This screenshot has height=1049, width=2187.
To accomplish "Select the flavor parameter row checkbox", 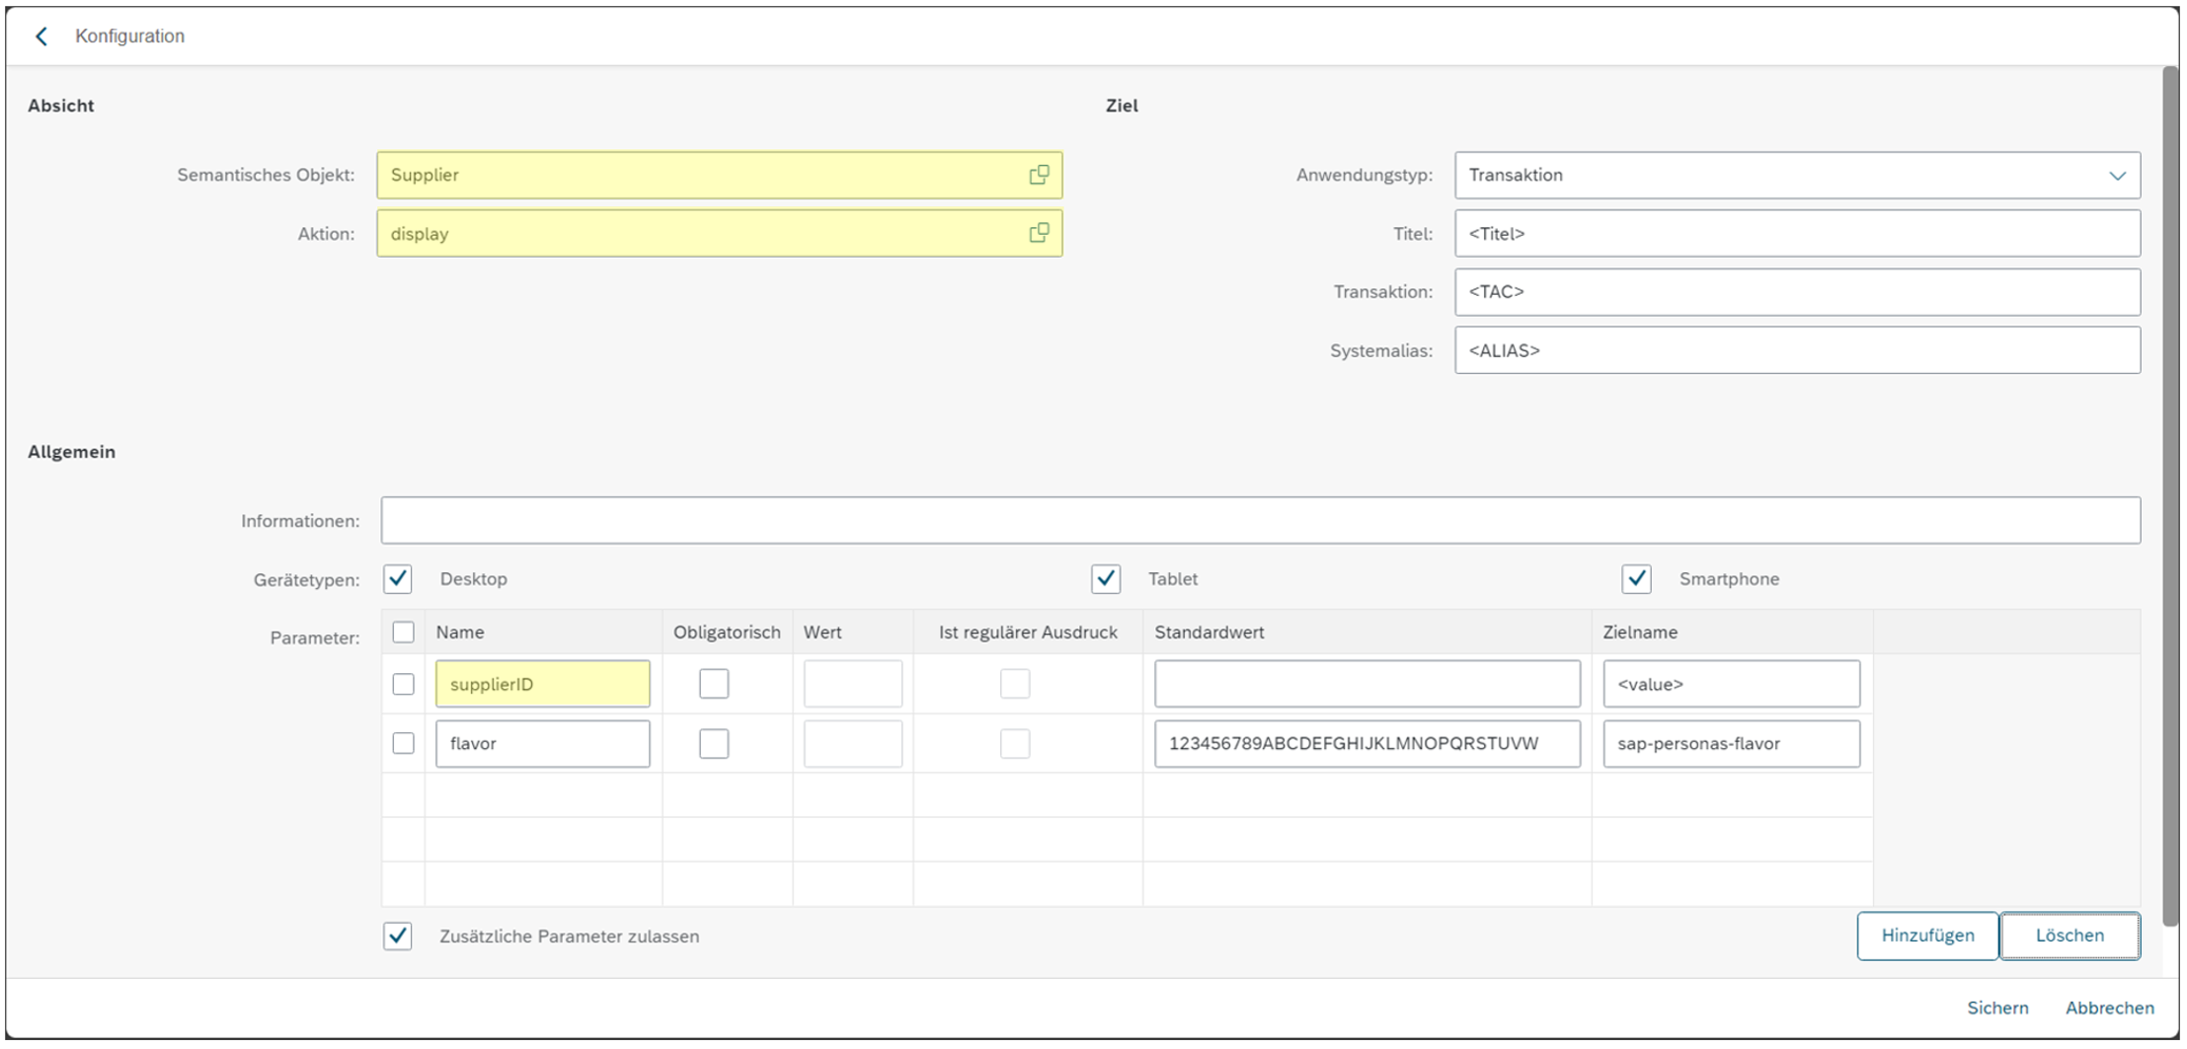I will pos(403,743).
